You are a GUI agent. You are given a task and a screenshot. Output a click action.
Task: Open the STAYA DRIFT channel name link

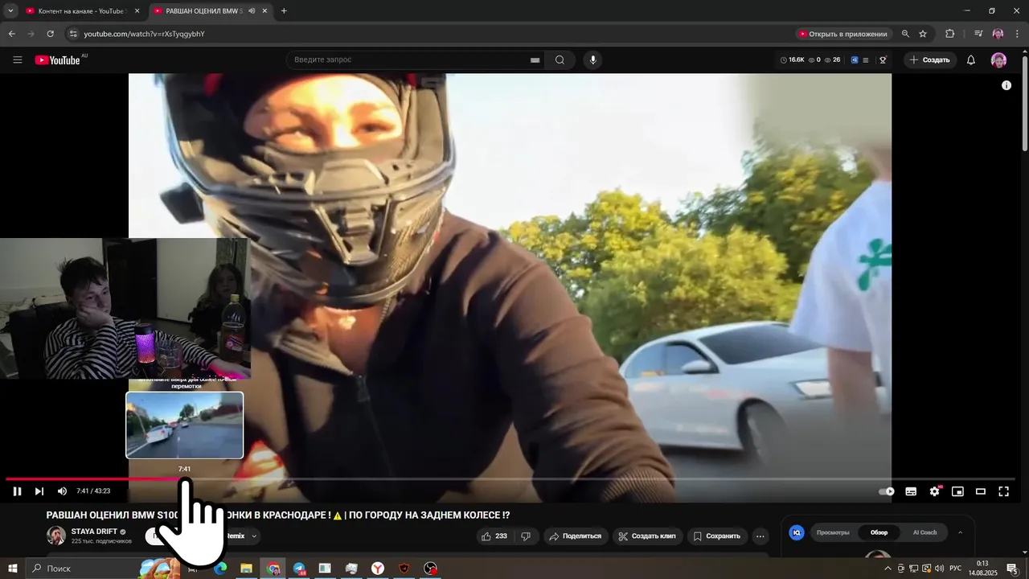tap(94, 532)
